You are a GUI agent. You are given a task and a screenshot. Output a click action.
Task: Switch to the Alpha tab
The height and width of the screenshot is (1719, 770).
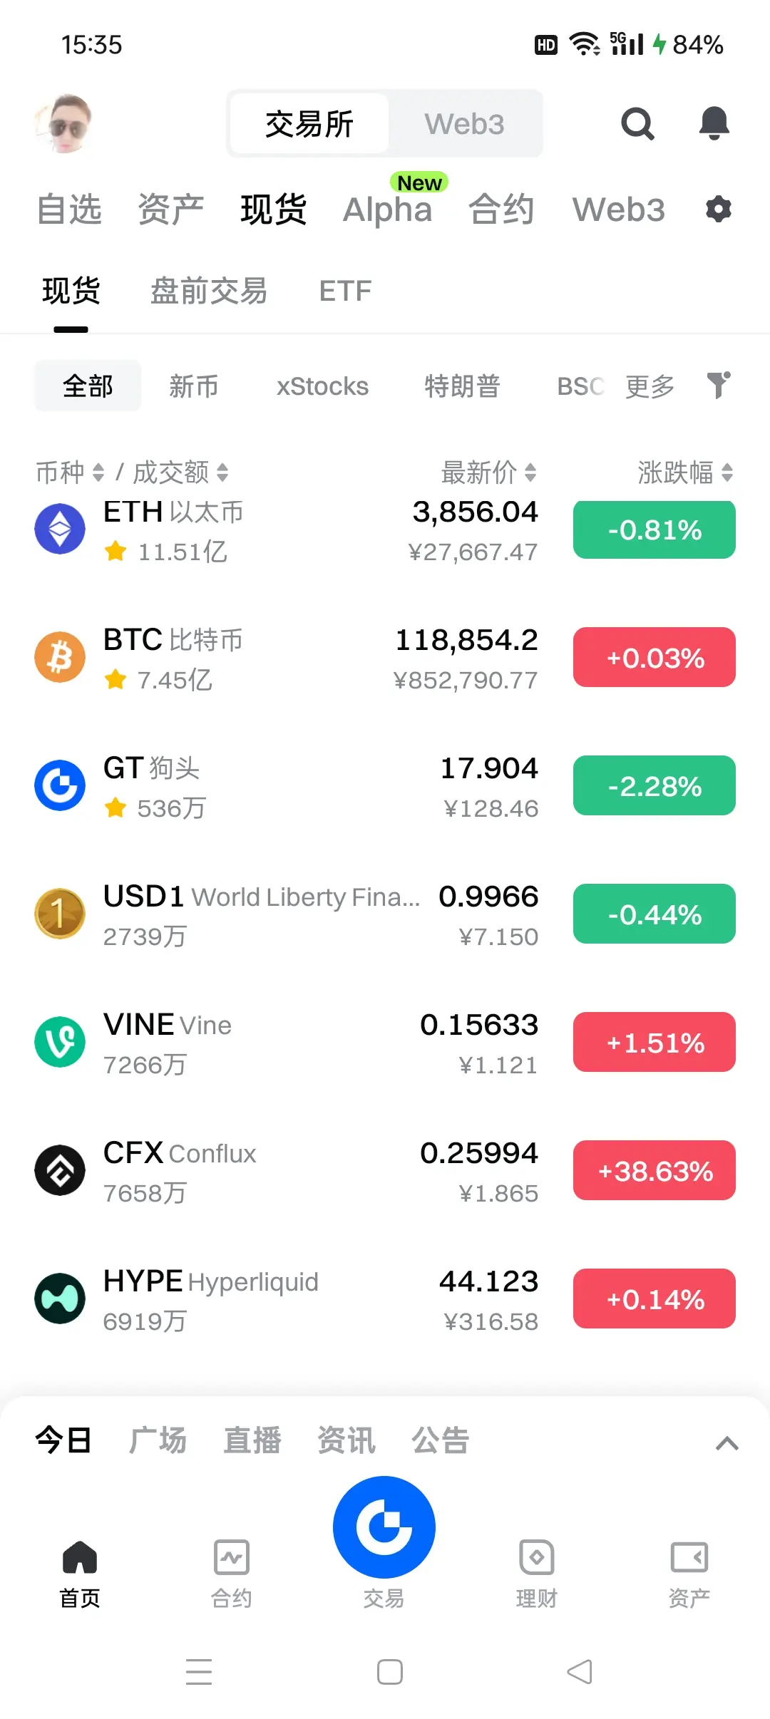(388, 210)
